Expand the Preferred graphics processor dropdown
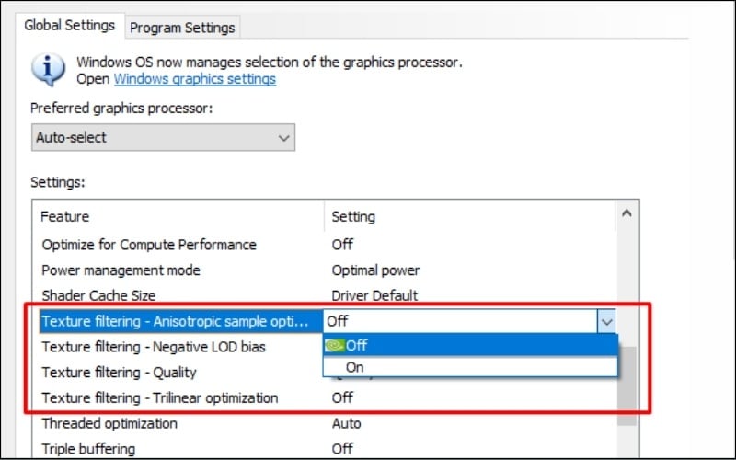736x460 pixels. click(x=163, y=138)
